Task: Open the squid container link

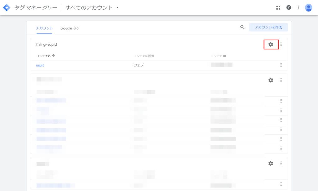Action: click(40, 65)
